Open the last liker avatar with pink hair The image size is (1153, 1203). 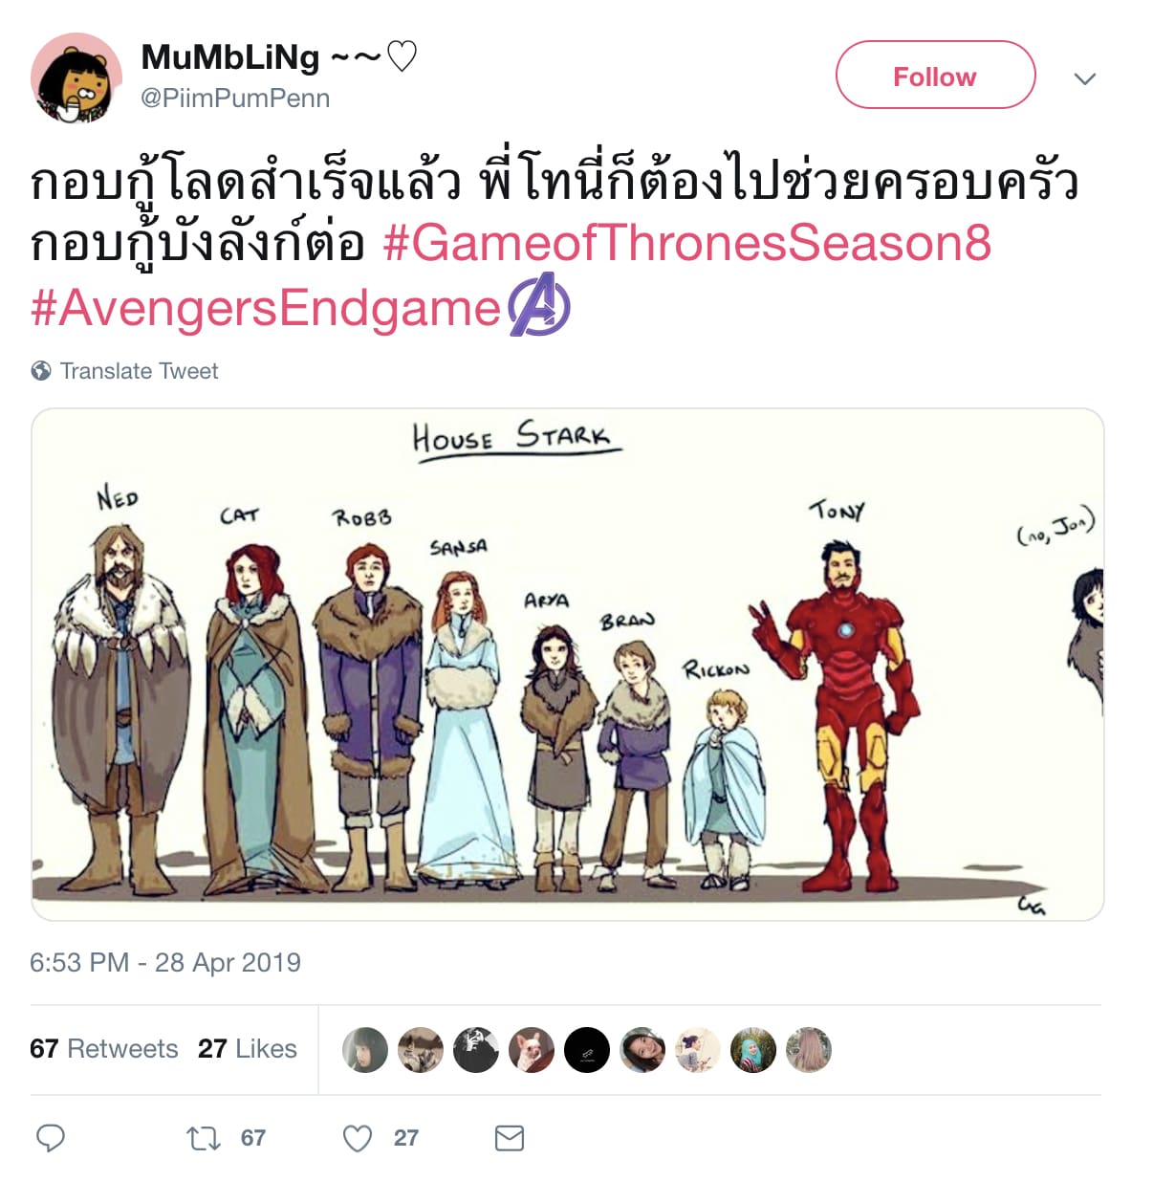pos(809,1050)
